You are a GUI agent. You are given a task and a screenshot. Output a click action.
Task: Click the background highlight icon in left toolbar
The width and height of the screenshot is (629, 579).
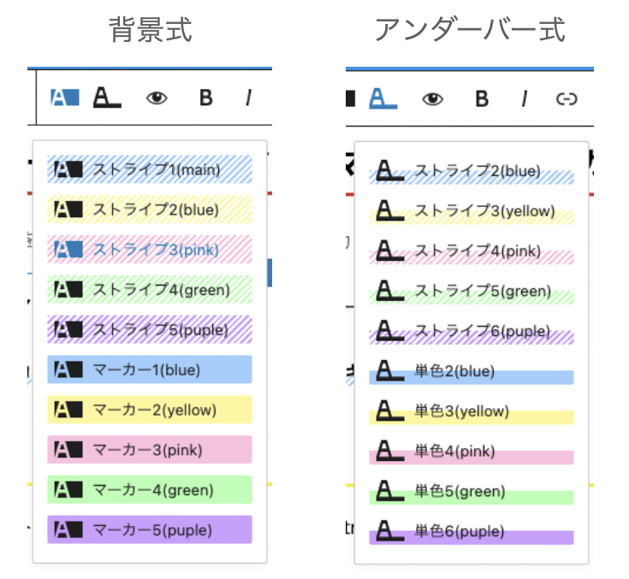pyautogui.click(x=64, y=98)
